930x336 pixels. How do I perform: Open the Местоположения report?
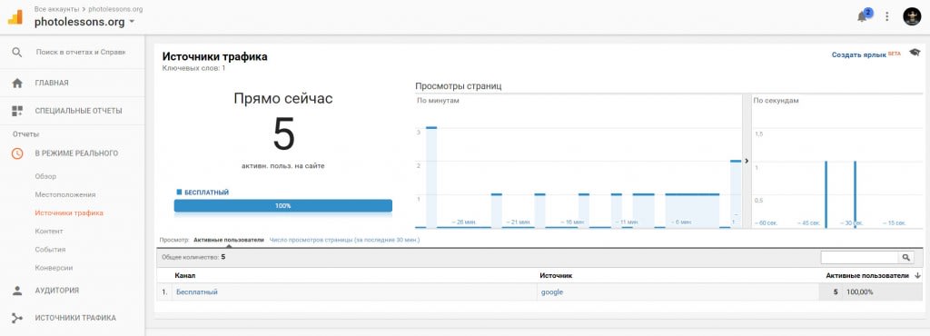tap(65, 194)
